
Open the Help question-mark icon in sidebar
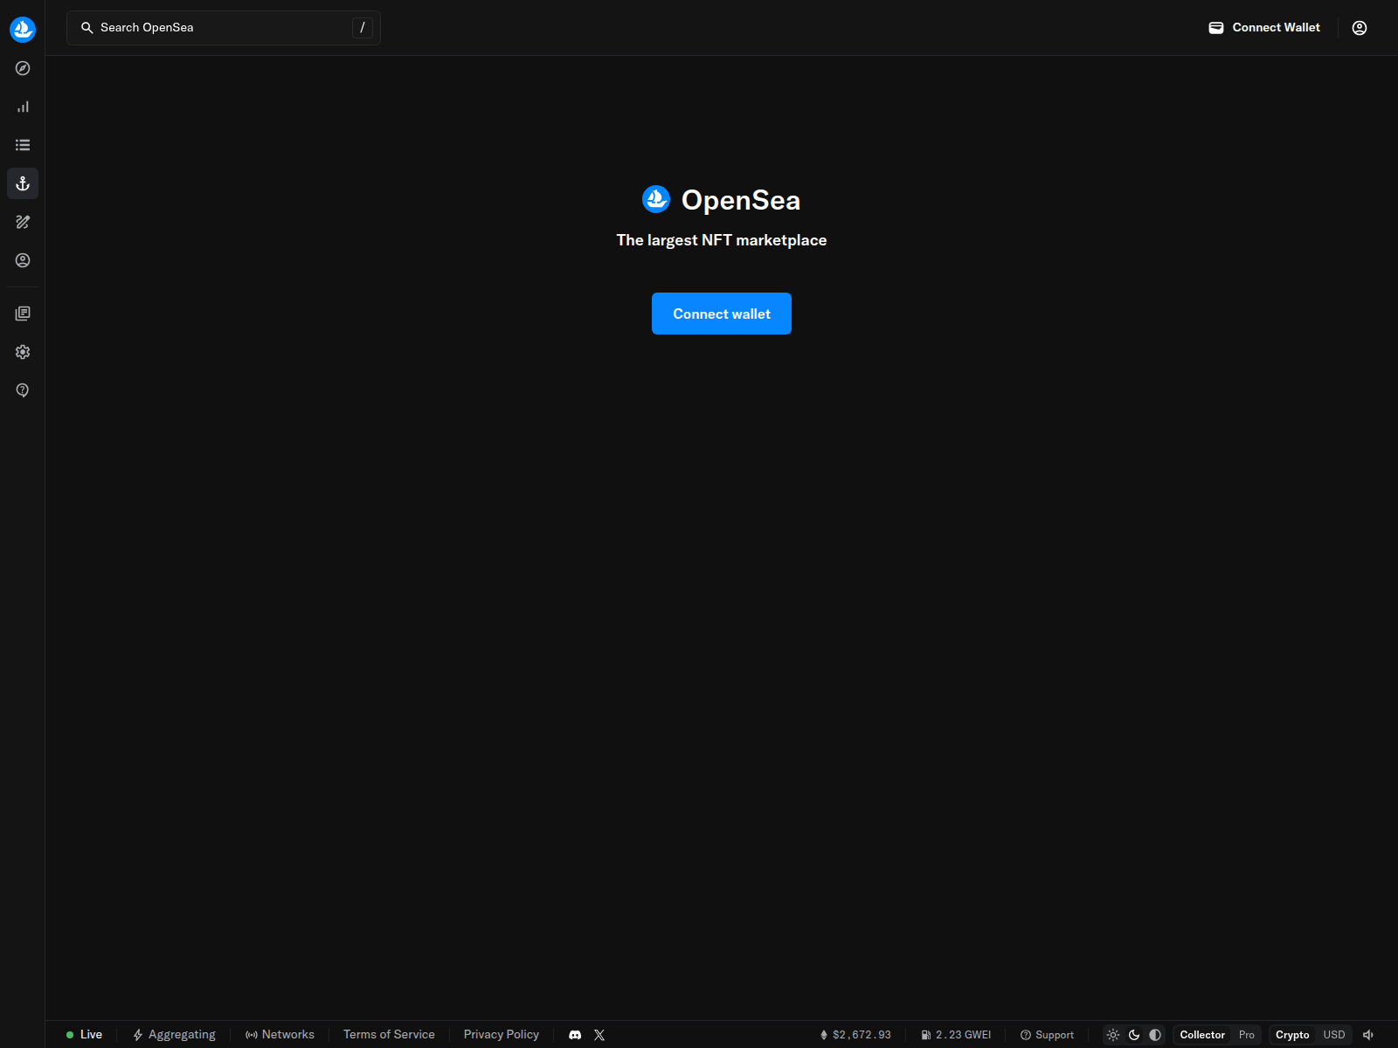(x=23, y=390)
